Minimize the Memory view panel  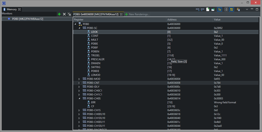pos(252,9)
